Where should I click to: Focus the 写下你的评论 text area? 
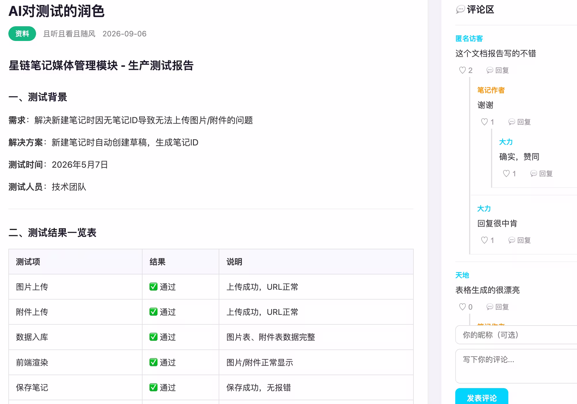coord(516,366)
